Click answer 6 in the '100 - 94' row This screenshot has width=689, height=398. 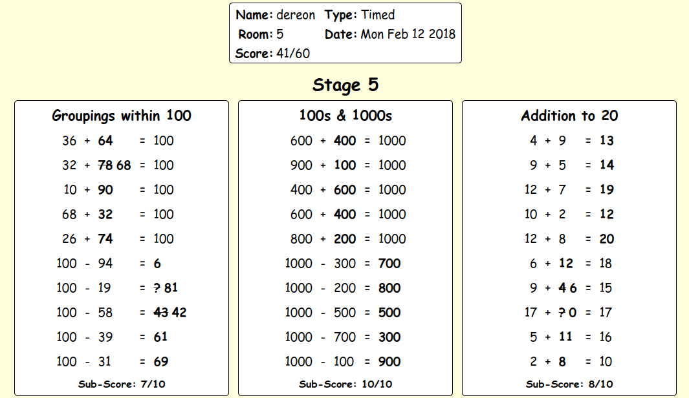click(157, 264)
